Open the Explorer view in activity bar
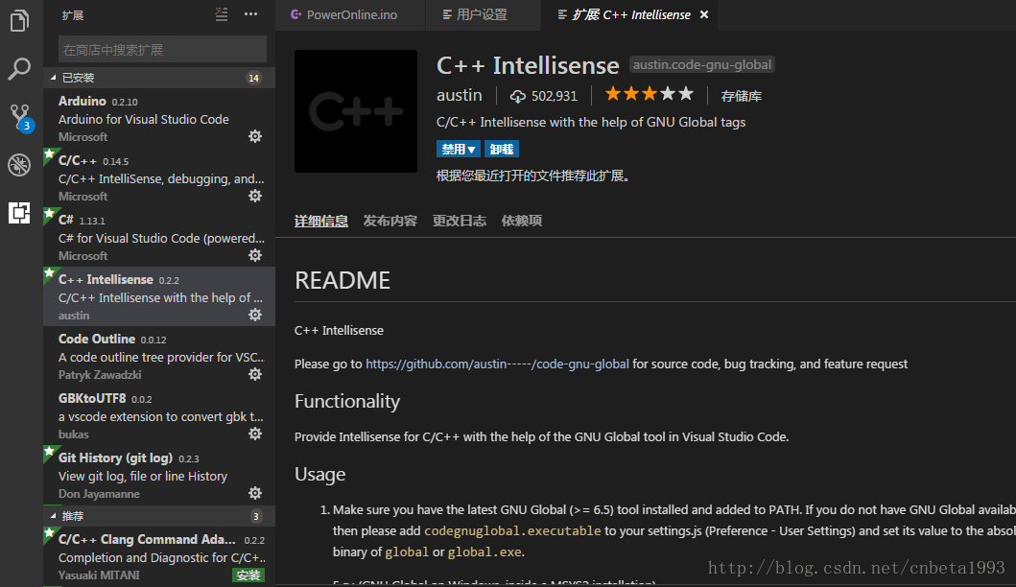The width and height of the screenshot is (1016, 587). click(19, 21)
